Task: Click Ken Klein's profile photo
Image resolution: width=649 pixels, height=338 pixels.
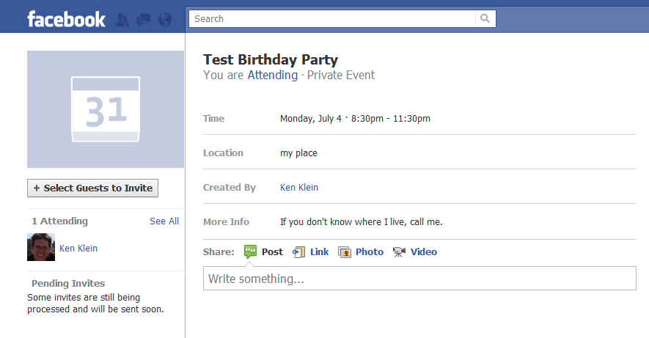Action: (41, 247)
